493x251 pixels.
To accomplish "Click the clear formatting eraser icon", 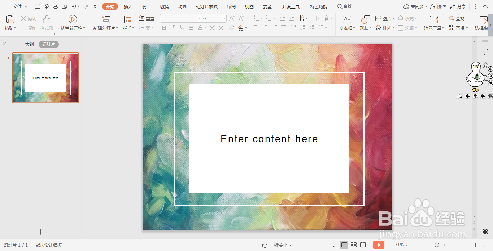I will pos(232,28).
